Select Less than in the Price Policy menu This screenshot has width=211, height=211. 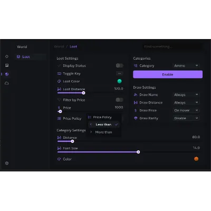tap(103, 124)
